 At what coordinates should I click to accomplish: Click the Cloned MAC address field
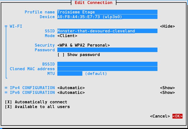(107, 69)
